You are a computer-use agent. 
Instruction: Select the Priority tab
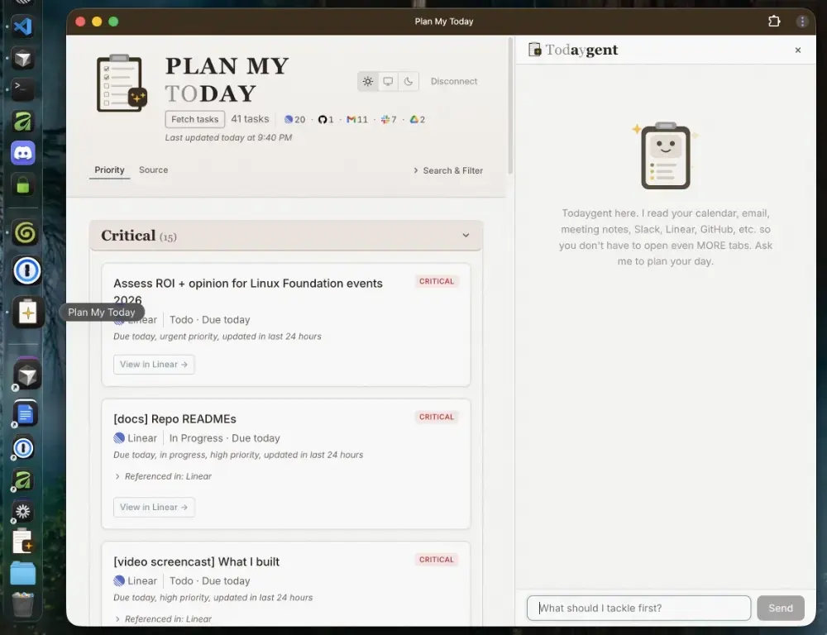109,170
